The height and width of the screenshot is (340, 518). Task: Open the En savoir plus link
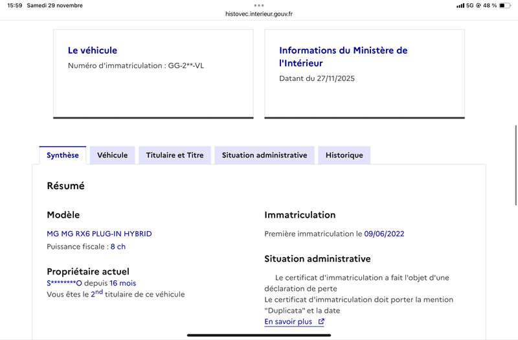pos(288,321)
